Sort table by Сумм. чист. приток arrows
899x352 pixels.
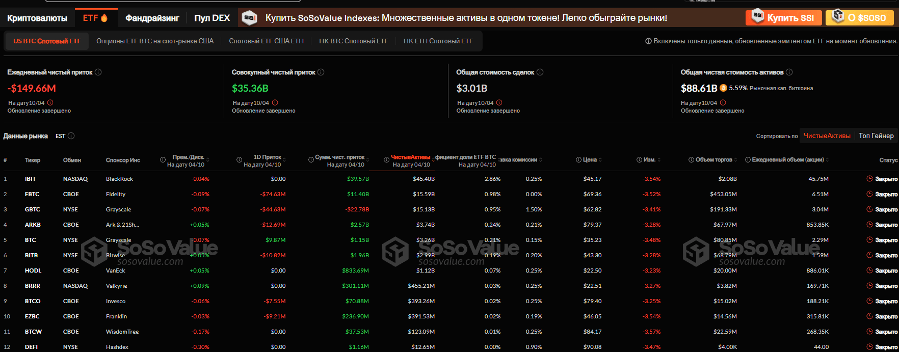pyautogui.click(x=367, y=160)
